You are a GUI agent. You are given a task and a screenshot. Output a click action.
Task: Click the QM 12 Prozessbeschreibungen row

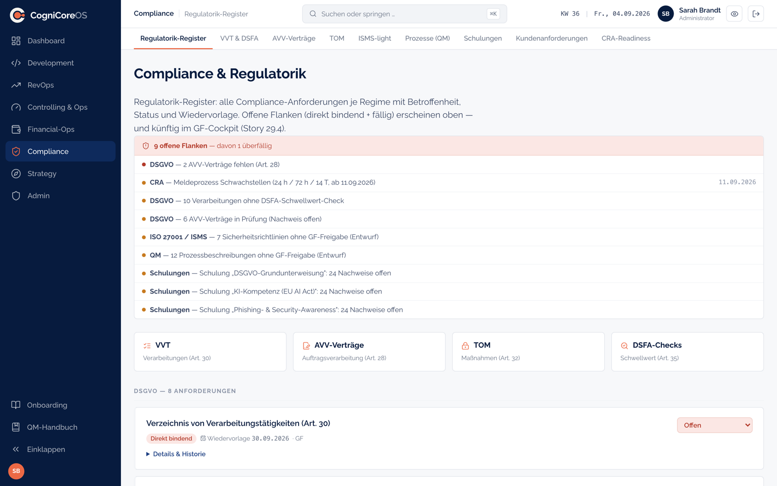[x=449, y=255]
